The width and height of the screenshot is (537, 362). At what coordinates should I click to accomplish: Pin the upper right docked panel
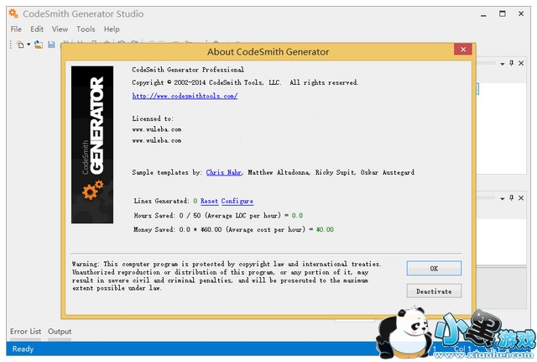511,63
